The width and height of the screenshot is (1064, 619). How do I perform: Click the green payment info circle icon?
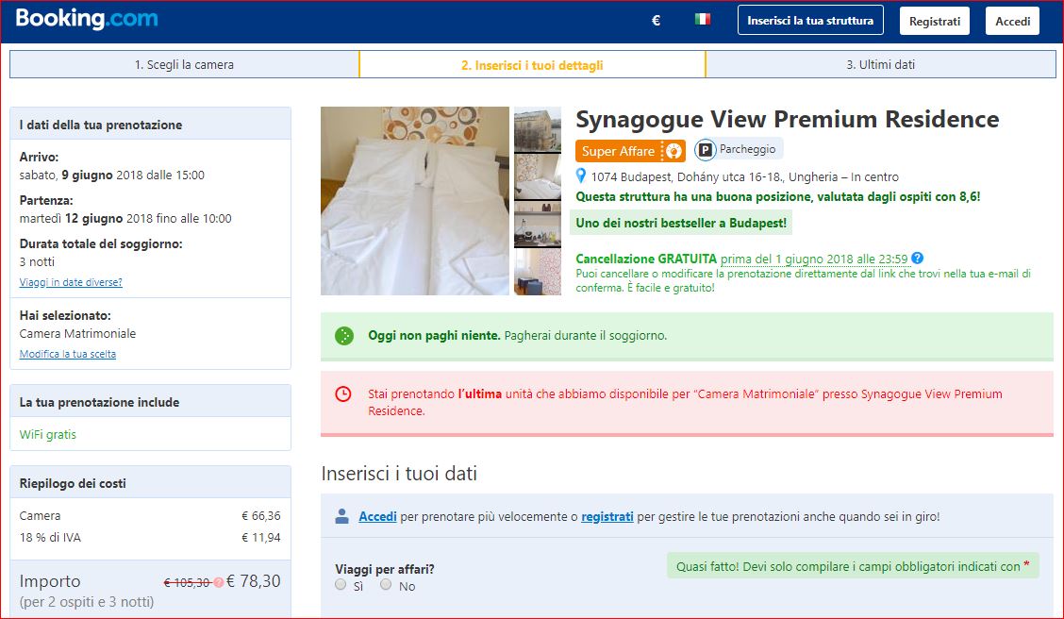click(x=344, y=335)
